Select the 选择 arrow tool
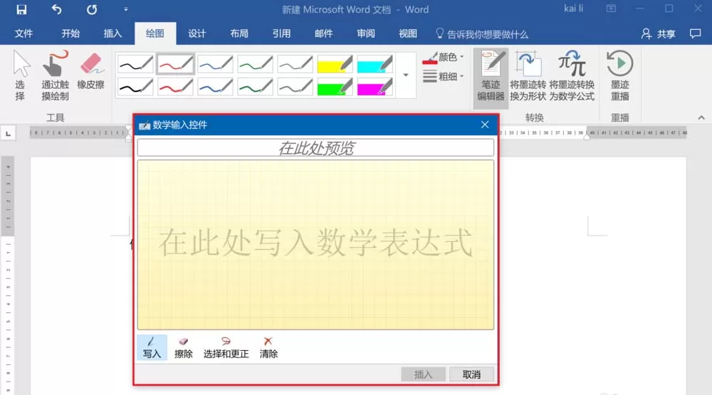Viewport: 712px width, 395px height. click(21, 76)
